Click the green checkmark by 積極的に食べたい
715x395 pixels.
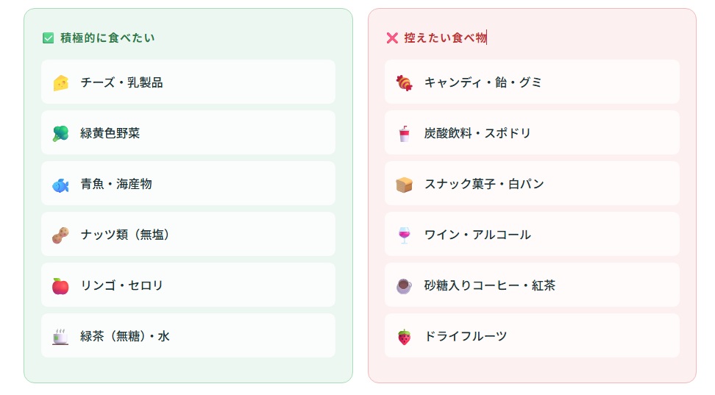49,38
